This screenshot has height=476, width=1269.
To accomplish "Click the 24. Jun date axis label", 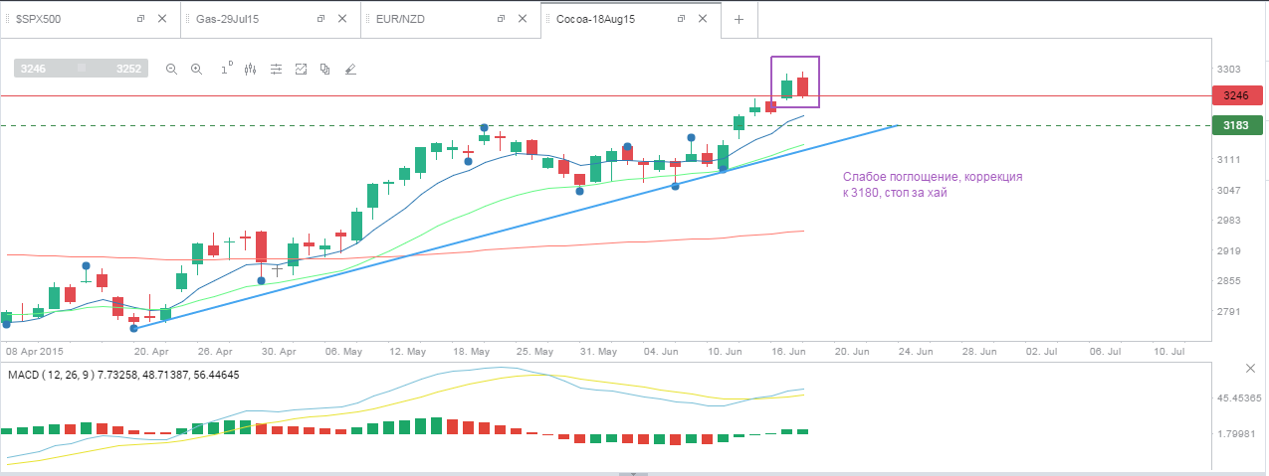I will pos(917,351).
